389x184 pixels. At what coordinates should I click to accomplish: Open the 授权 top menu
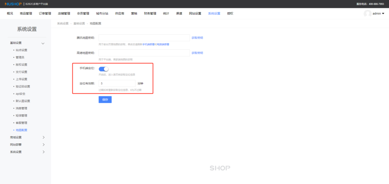click(x=230, y=14)
